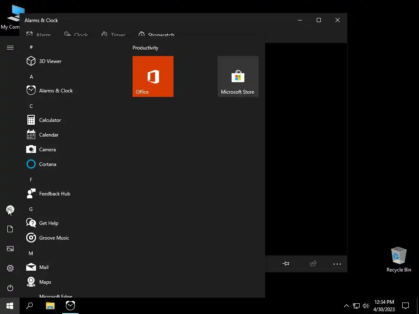Launch Alarms & Clock from app list
The width and height of the screenshot is (419, 314).
(72, 90)
